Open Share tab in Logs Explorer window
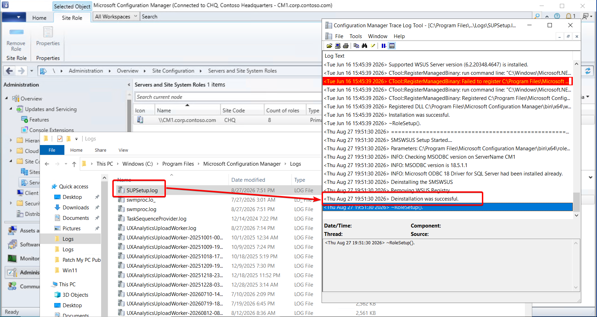597x317 pixels. point(100,150)
